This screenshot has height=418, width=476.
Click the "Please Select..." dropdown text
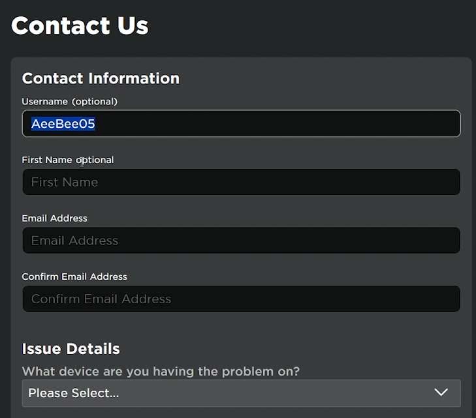pos(73,393)
